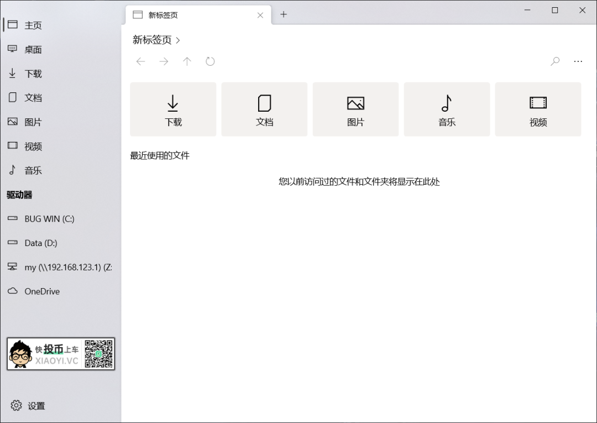Screen dimensions: 597x423
Task: Open the 视频 quick access card
Action: click(538, 109)
